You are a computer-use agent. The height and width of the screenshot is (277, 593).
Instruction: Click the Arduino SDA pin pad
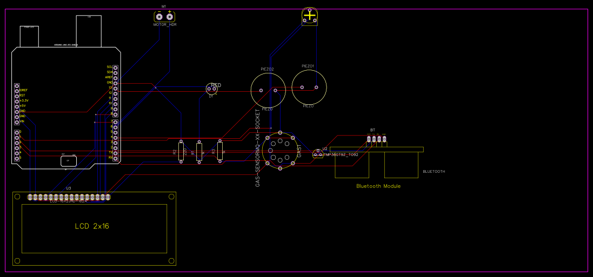click(115, 72)
